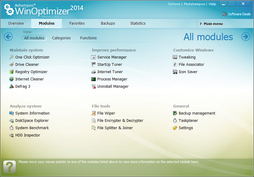The width and height of the screenshot is (254, 177).
Task: Click the question mark help icon
Action: (x=9, y=167)
